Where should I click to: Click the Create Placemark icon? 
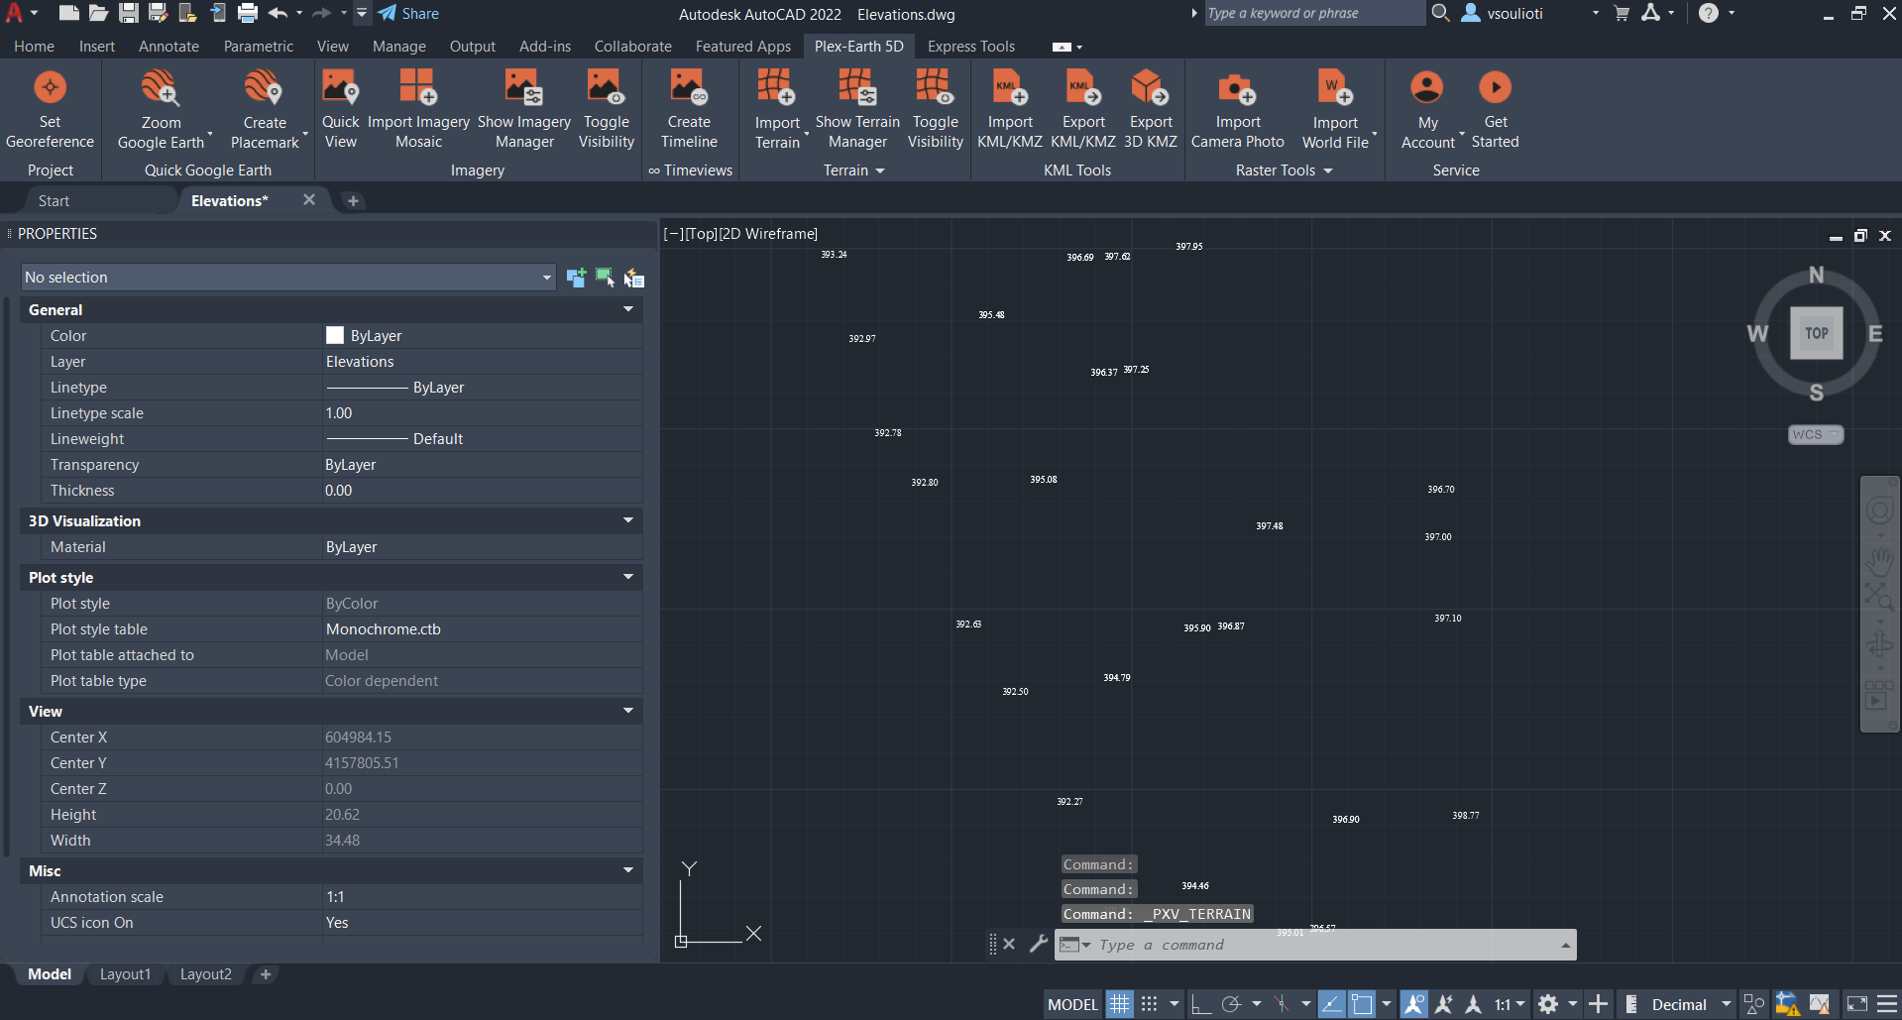[x=264, y=88]
